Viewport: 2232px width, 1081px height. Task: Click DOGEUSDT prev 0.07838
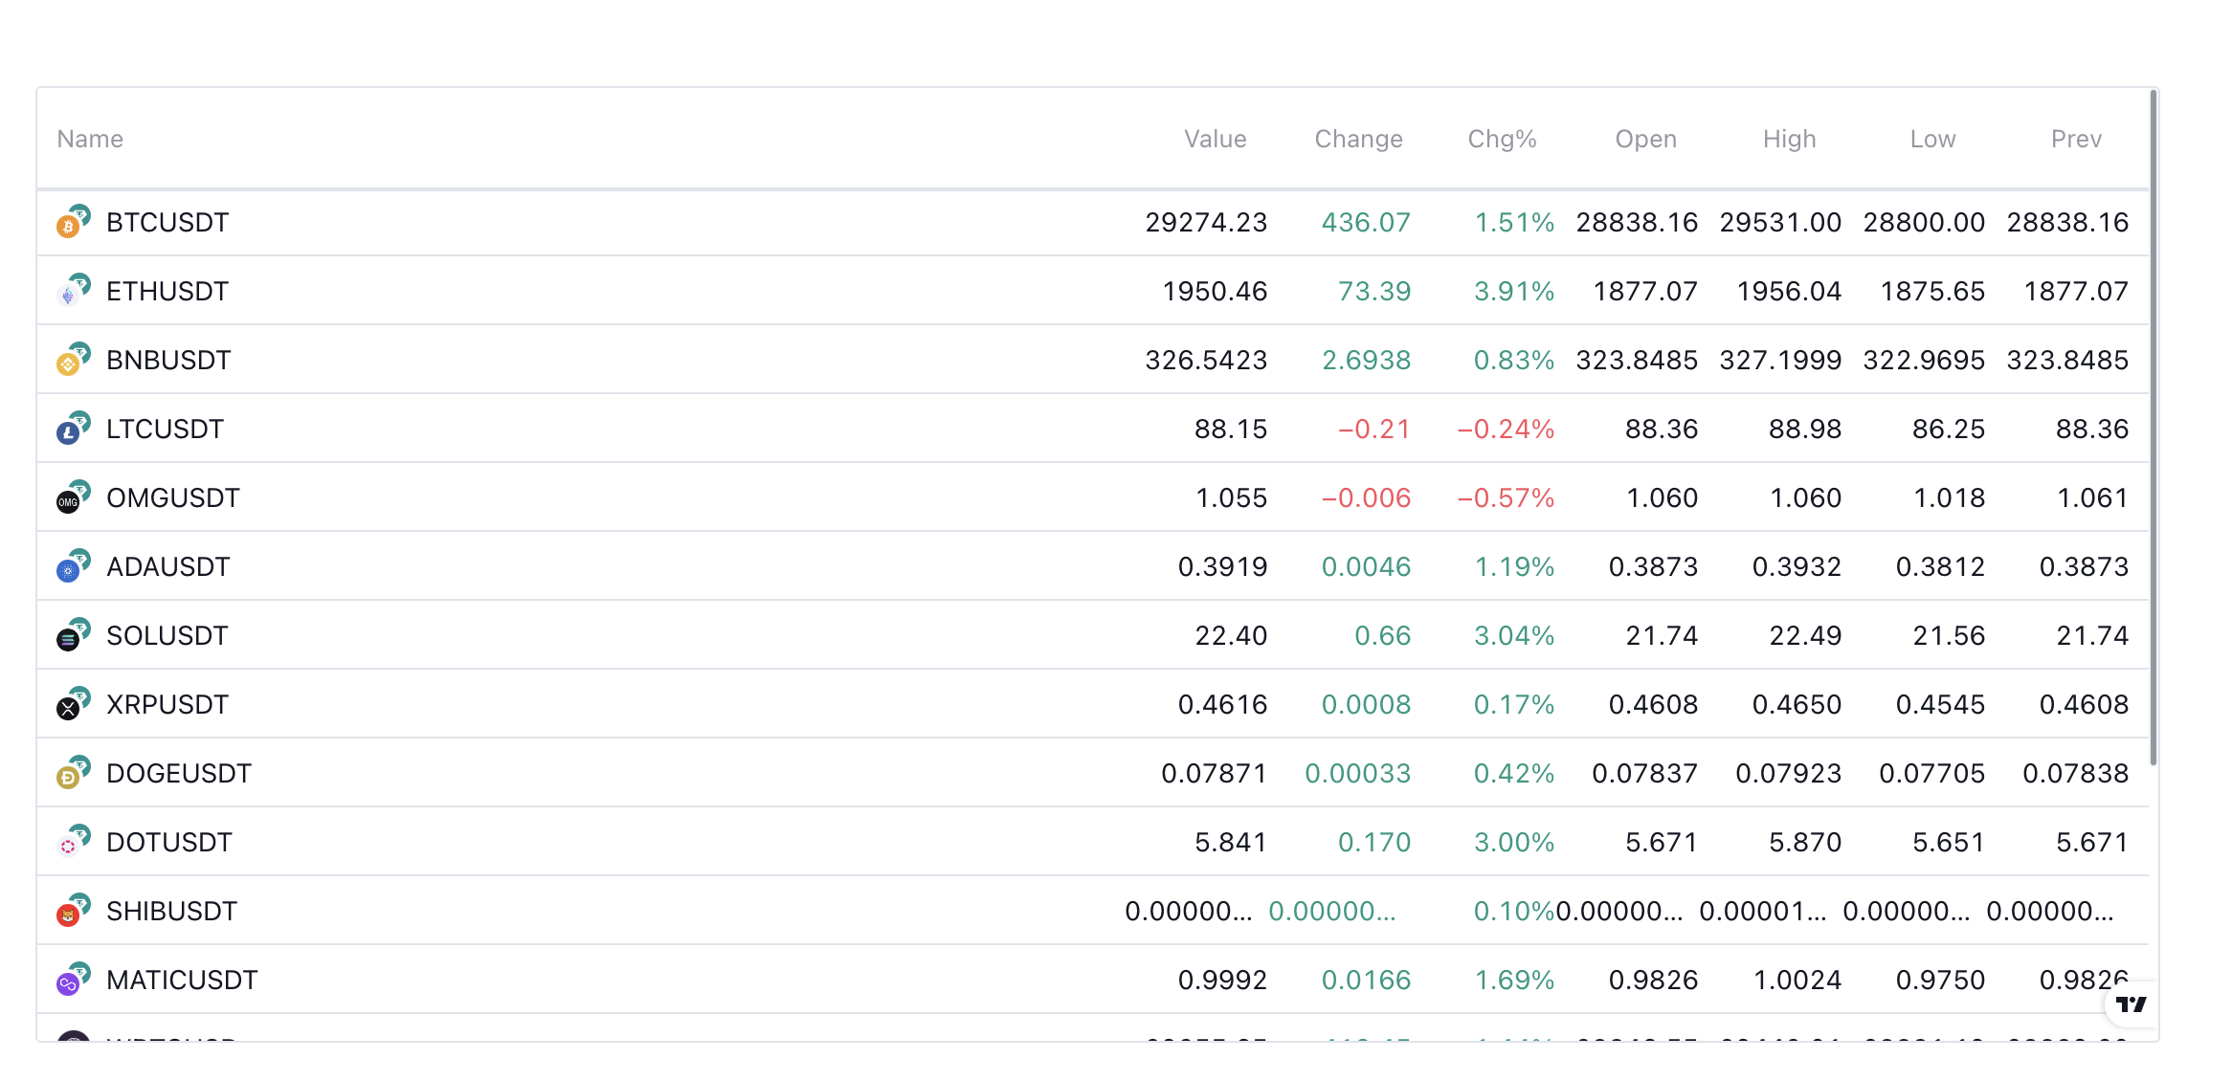[2076, 773]
